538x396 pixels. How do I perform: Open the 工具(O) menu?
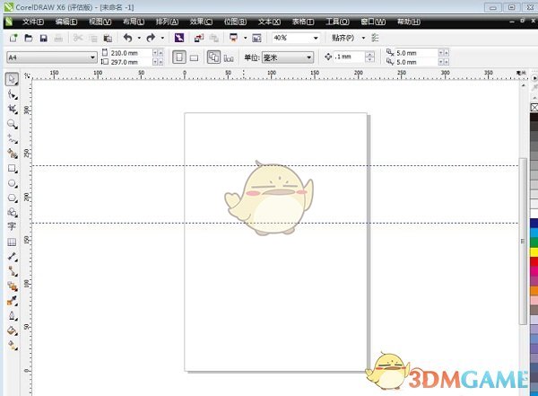pos(337,22)
